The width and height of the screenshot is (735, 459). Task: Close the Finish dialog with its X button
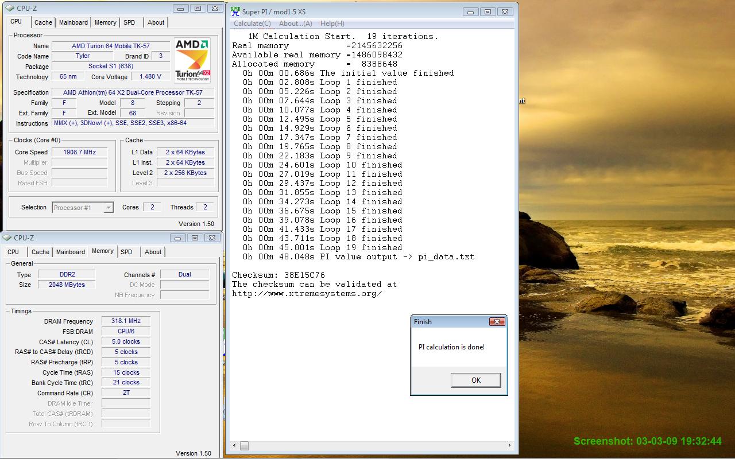point(497,322)
